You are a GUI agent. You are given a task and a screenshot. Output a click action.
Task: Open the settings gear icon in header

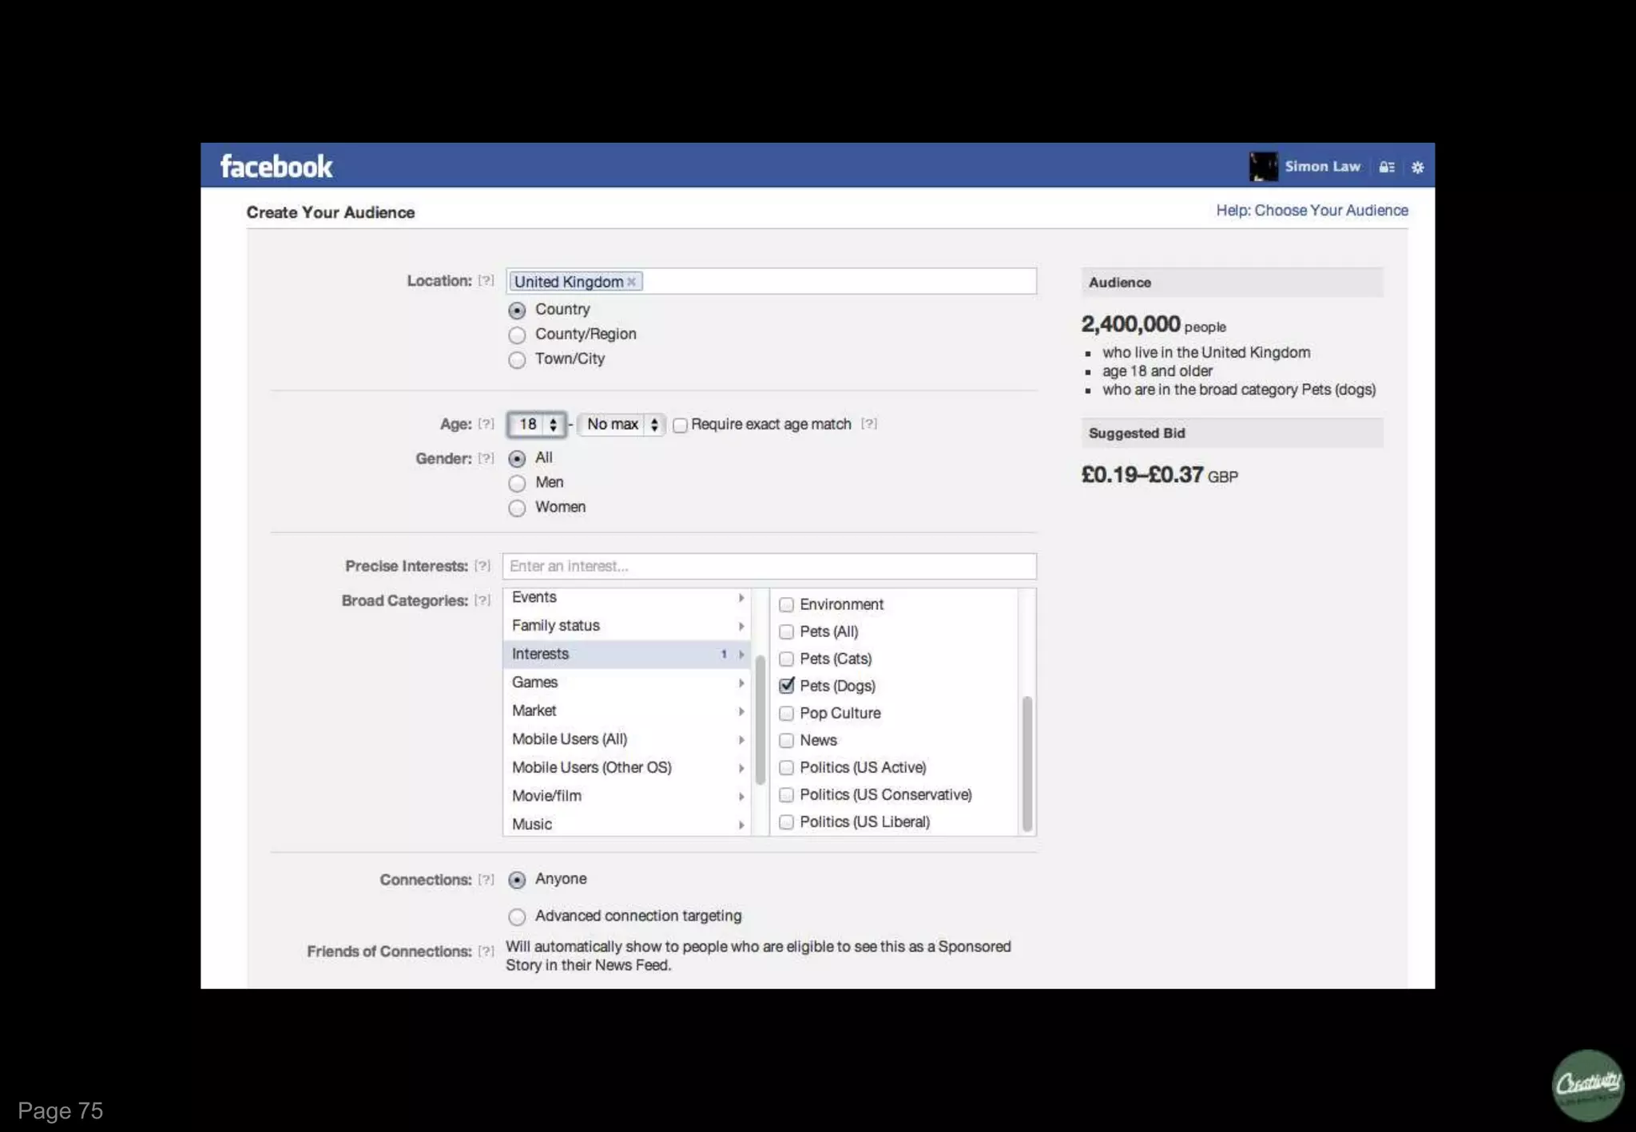tap(1417, 168)
